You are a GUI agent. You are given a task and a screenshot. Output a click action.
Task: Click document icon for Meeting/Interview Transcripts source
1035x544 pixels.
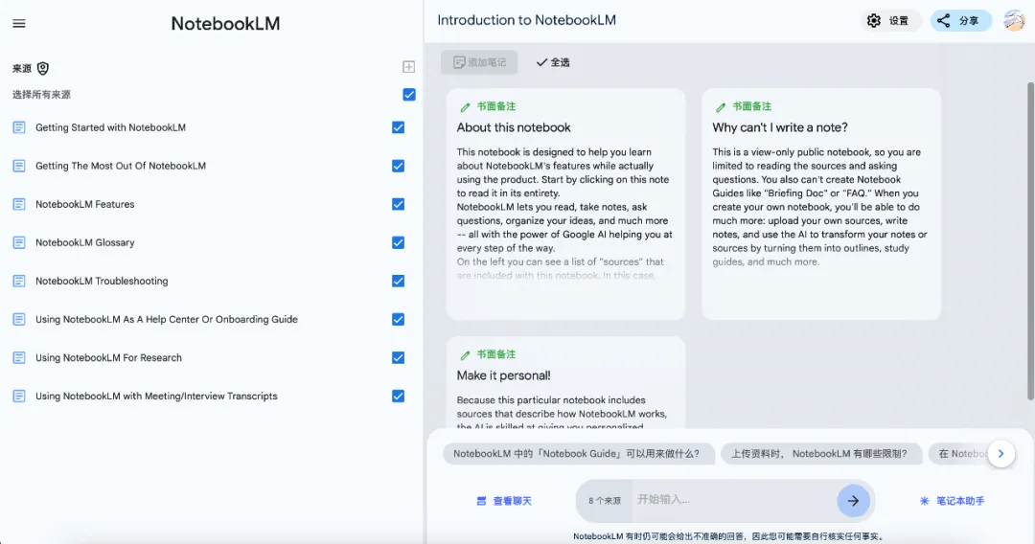tap(19, 396)
